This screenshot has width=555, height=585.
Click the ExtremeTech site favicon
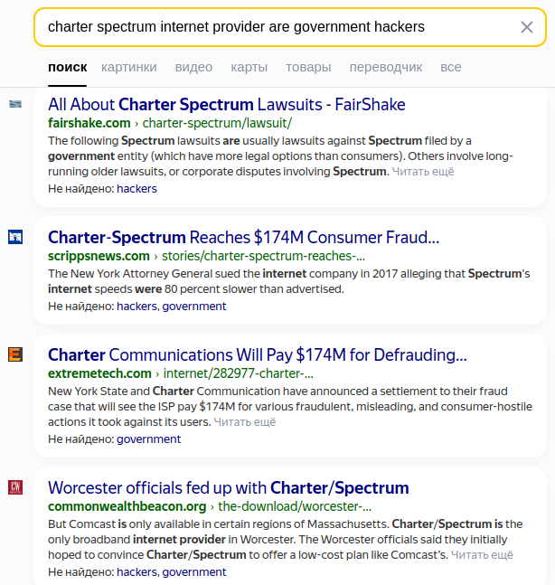(x=15, y=354)
